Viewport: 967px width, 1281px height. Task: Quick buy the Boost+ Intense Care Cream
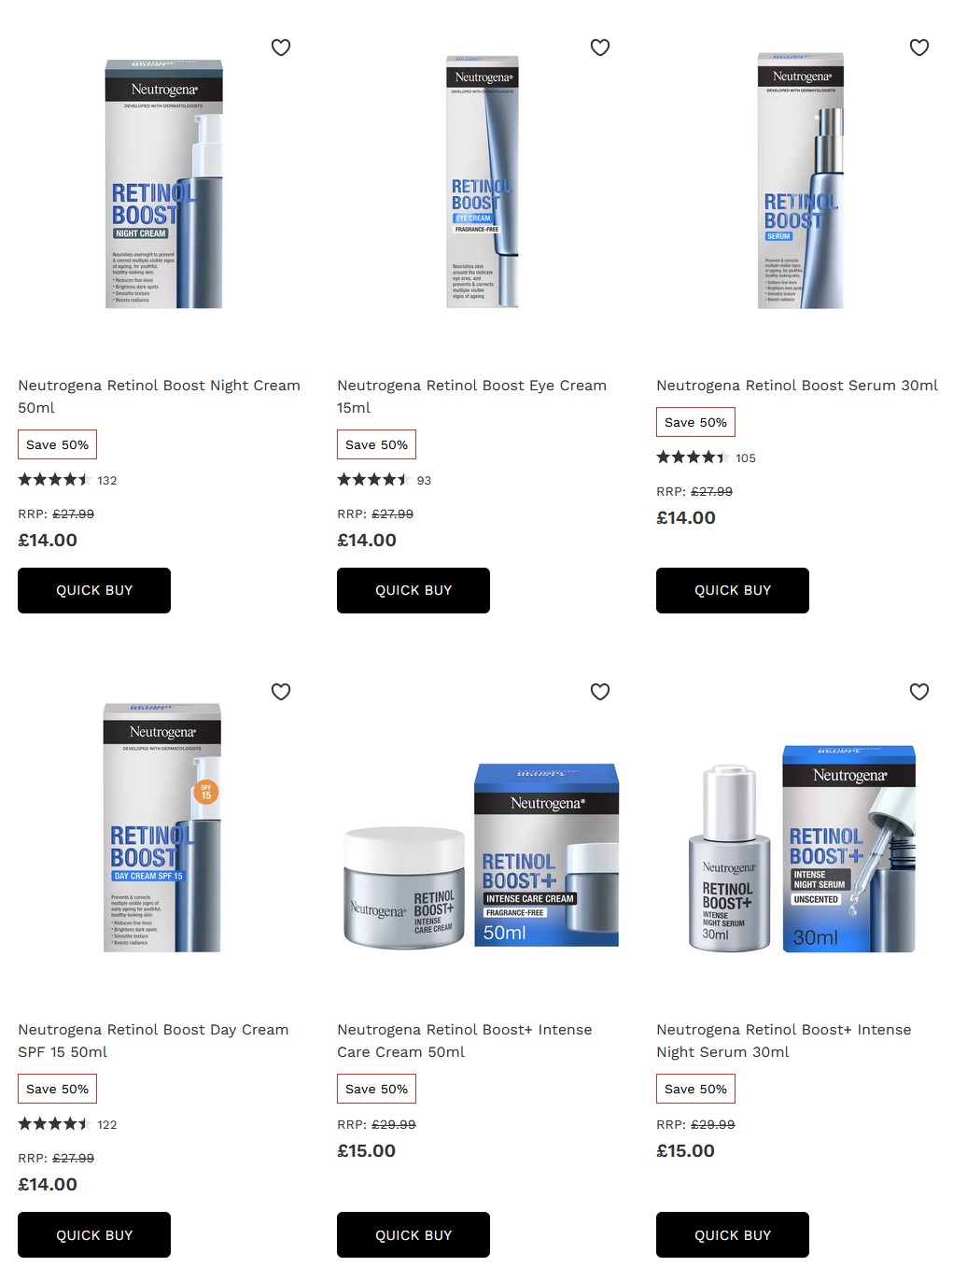tap(413, 1234)
